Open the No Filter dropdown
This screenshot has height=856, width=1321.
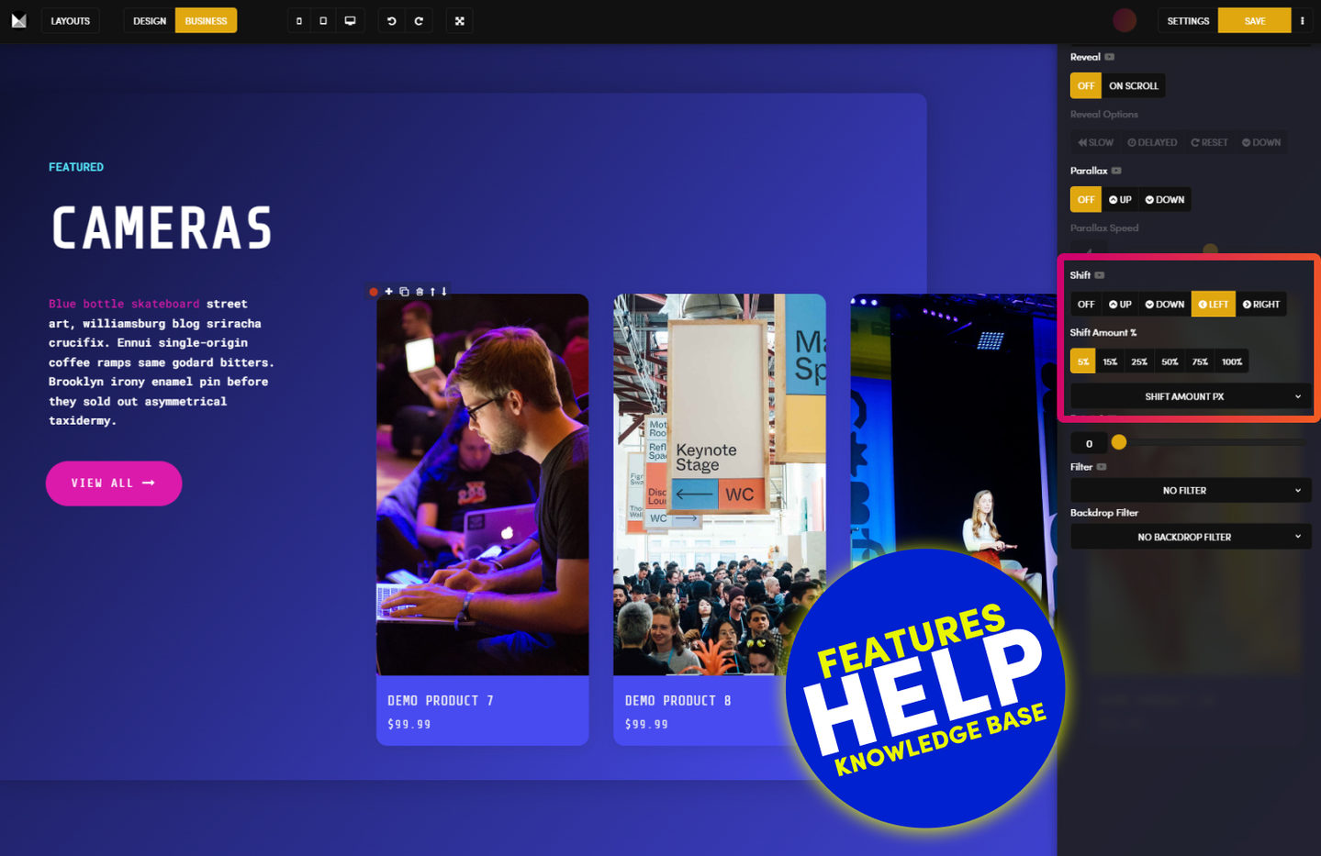(1190, 491)
